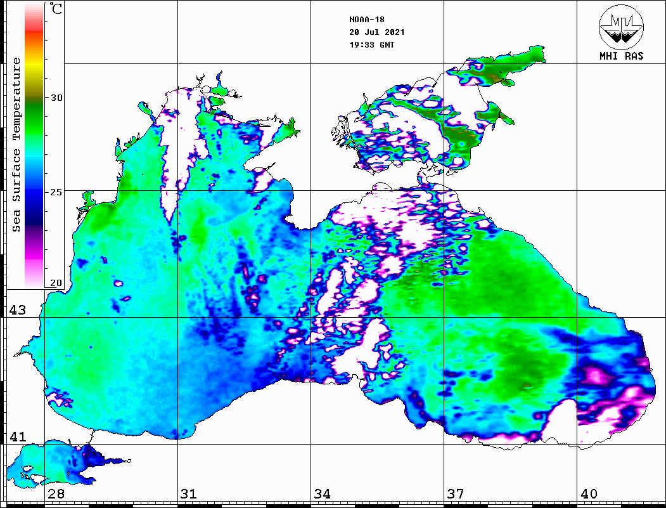Click the 'Sea Surface Temperature' vertical label
The width and height of the screenshot is (666, 508).
click(x=16, y=145)
